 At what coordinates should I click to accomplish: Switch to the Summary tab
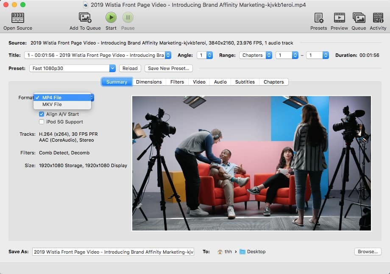(x=117, y=82)
